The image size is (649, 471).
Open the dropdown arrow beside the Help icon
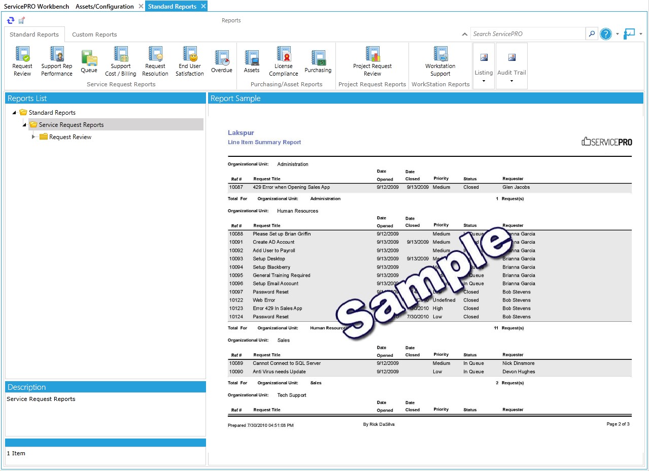click(618, 34)
